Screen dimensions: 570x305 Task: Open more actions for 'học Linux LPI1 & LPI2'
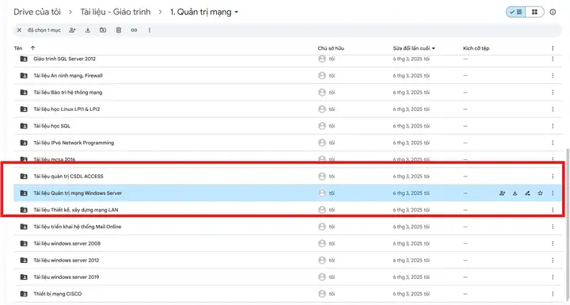click(553, 109)
